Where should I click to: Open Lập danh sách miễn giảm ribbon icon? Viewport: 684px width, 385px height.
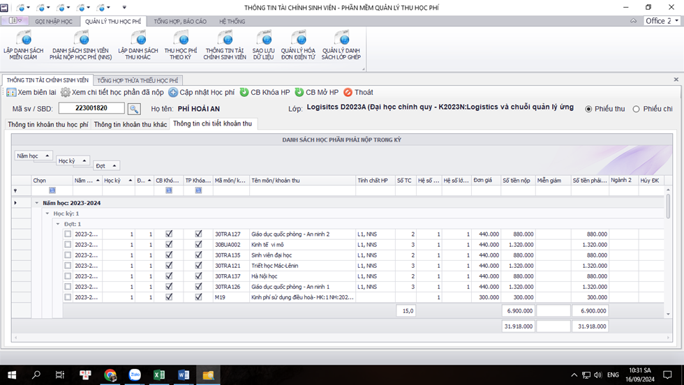(x=23, y=39)
